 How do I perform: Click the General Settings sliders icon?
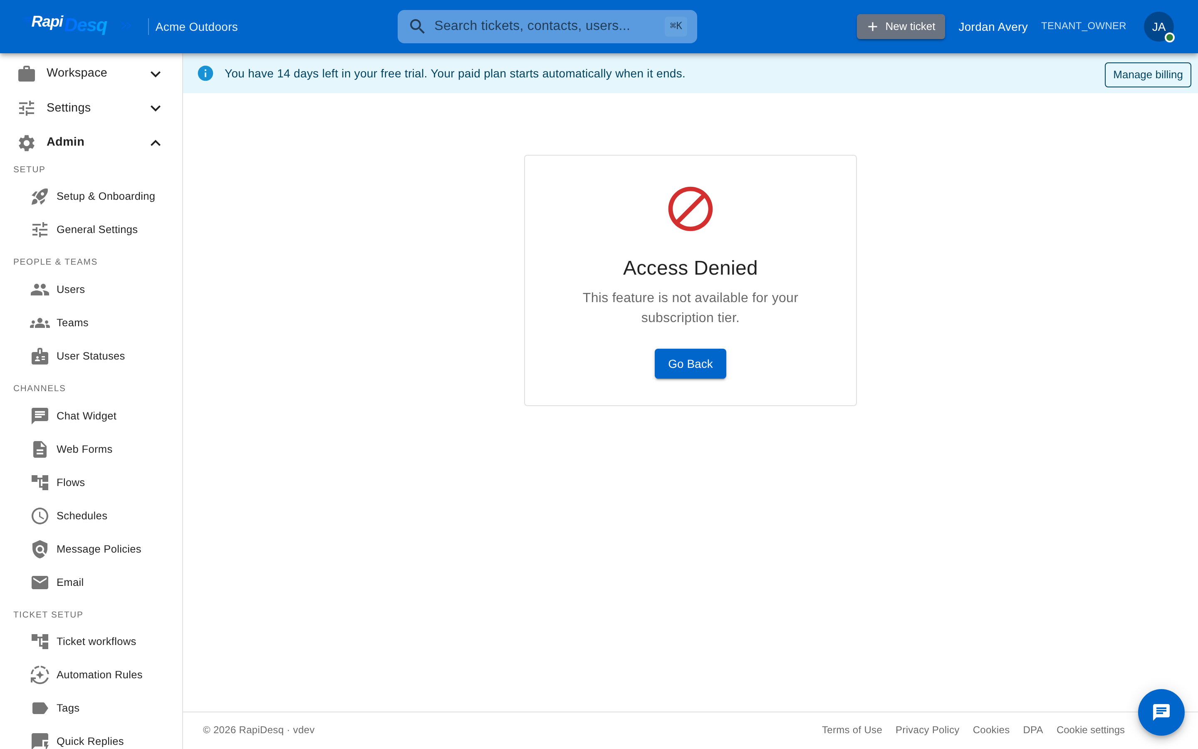(x=40, y=230)
